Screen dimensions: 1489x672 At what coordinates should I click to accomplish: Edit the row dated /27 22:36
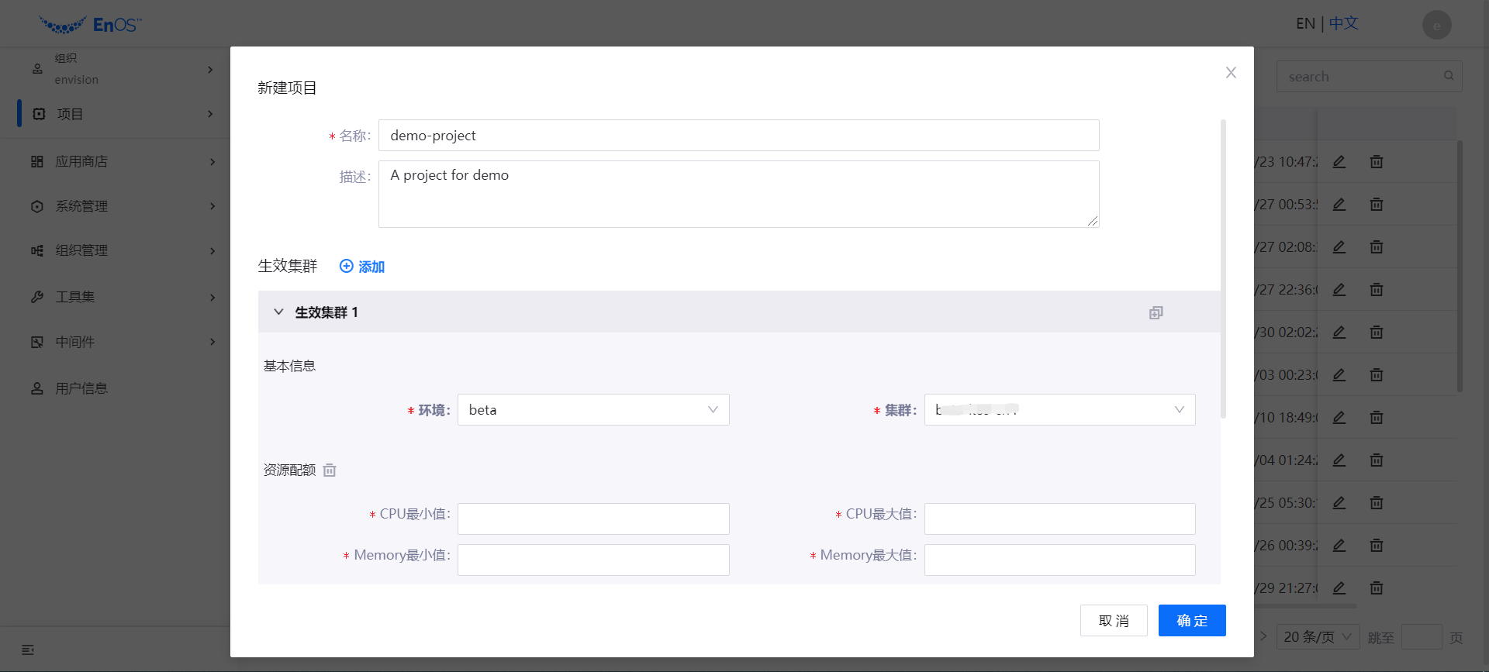(x=1339, y=290)
